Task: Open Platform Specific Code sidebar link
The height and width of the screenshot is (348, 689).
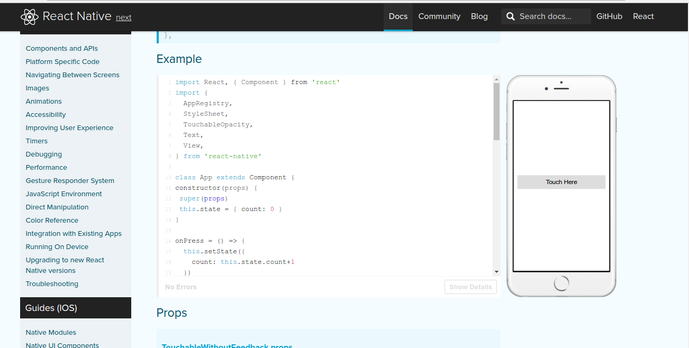Action: pos(62,62)
